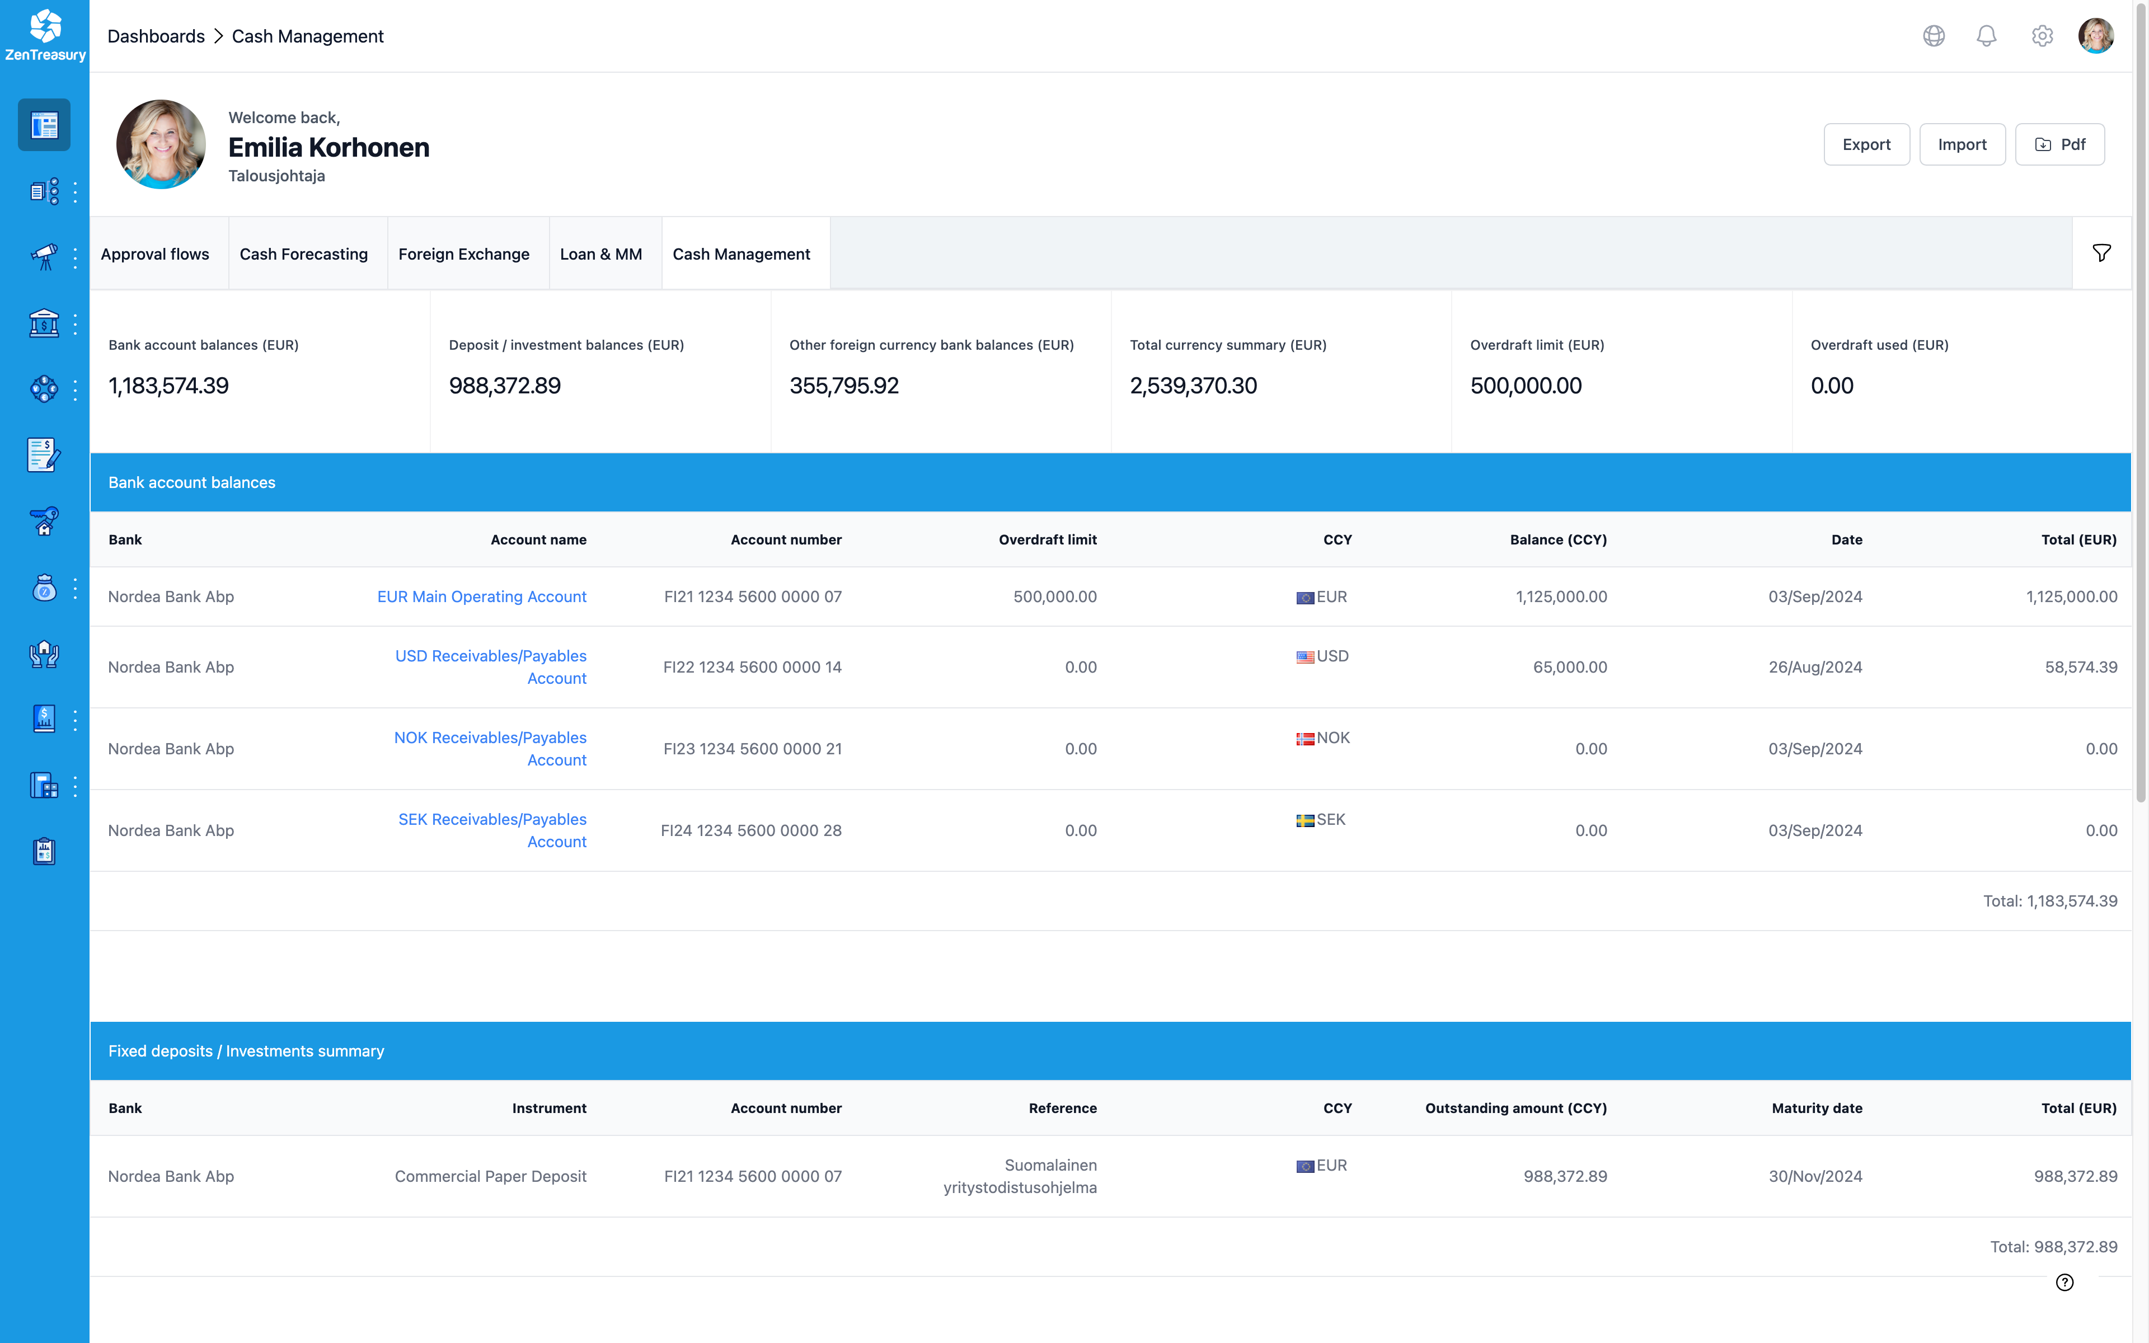Viewport: 2149px width, 1343px height.
Task: Select the approval flows sidebar icon
Action: click(x=44, y=191)
